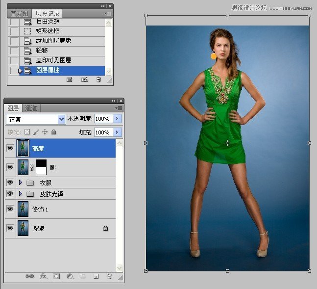The height and width of the screenshot is (289, 317).
Task: Select the 盖印可见图层 history state
Action: click(53, 60)
